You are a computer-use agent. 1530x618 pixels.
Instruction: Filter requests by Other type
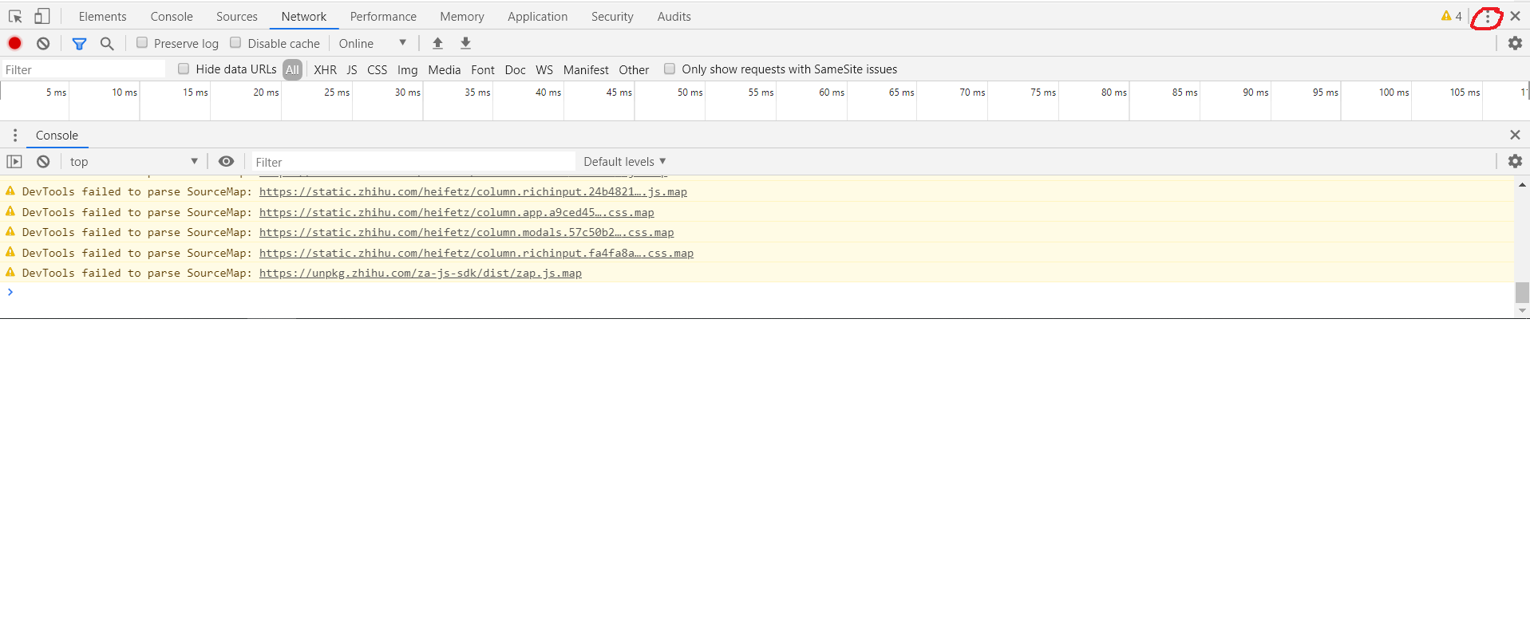coord(634,69)
